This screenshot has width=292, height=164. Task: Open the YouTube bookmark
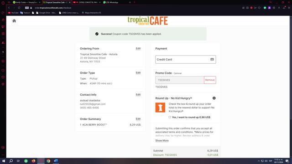[13, 13]
